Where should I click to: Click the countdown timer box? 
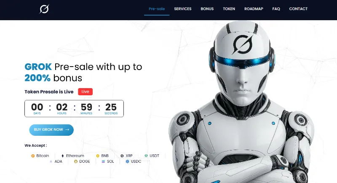click(x=74, y=109)
